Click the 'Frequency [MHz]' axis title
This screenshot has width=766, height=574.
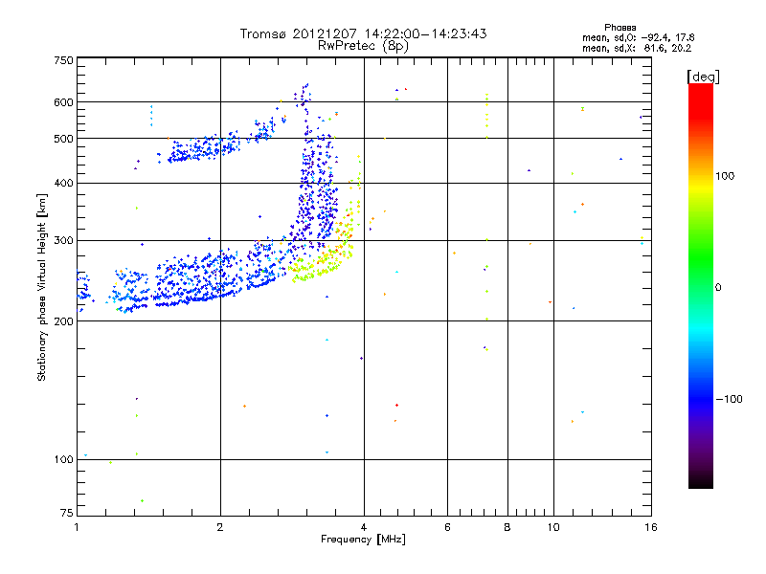click(x=363, y=540)
